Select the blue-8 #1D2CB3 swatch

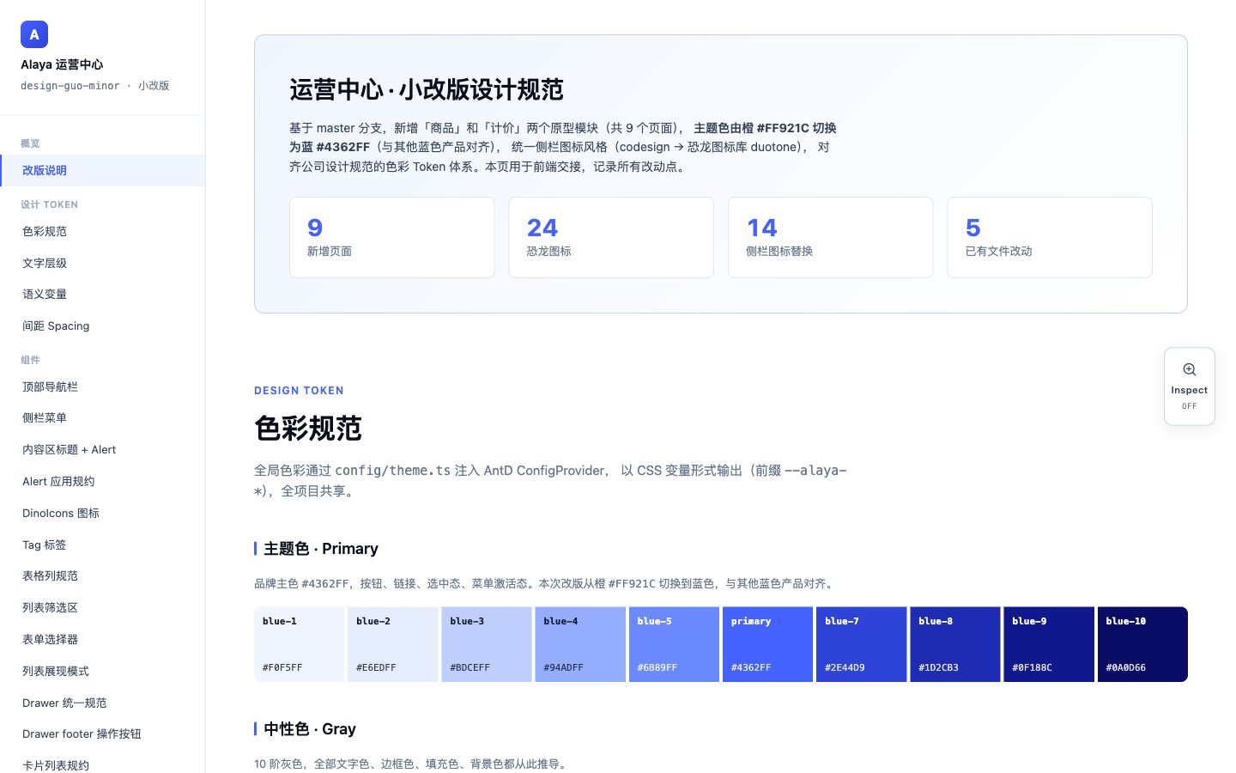click(x=955, y=644)
